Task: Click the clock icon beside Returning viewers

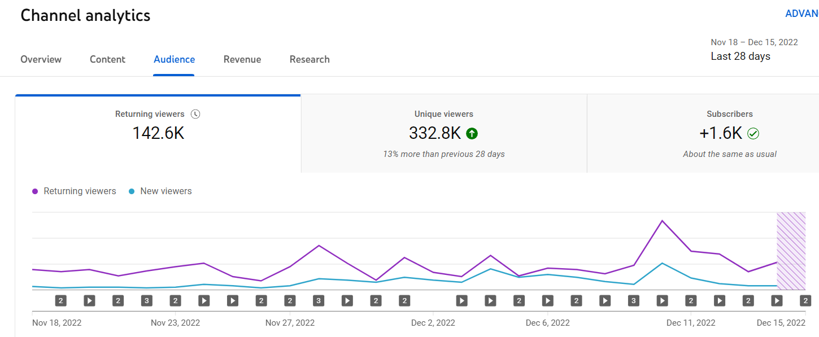Action: point(195,114)
